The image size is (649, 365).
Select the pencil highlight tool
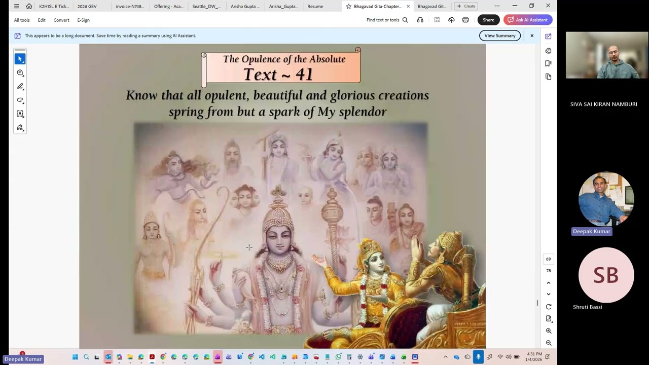coord(20,86)
